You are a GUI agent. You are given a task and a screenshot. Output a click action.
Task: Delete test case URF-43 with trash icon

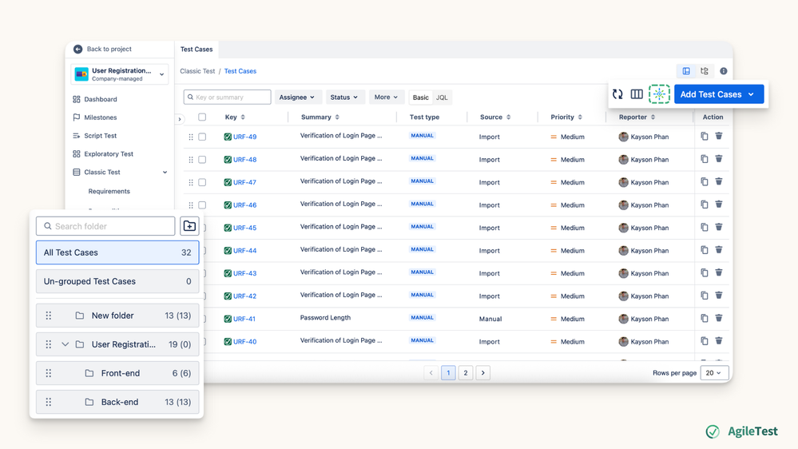(719, 272)
